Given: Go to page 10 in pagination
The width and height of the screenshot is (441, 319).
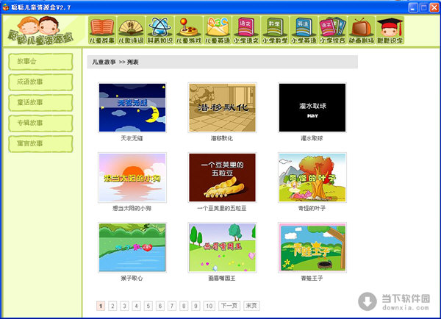Looking at the screenshot, I should (x=209, y=306).
